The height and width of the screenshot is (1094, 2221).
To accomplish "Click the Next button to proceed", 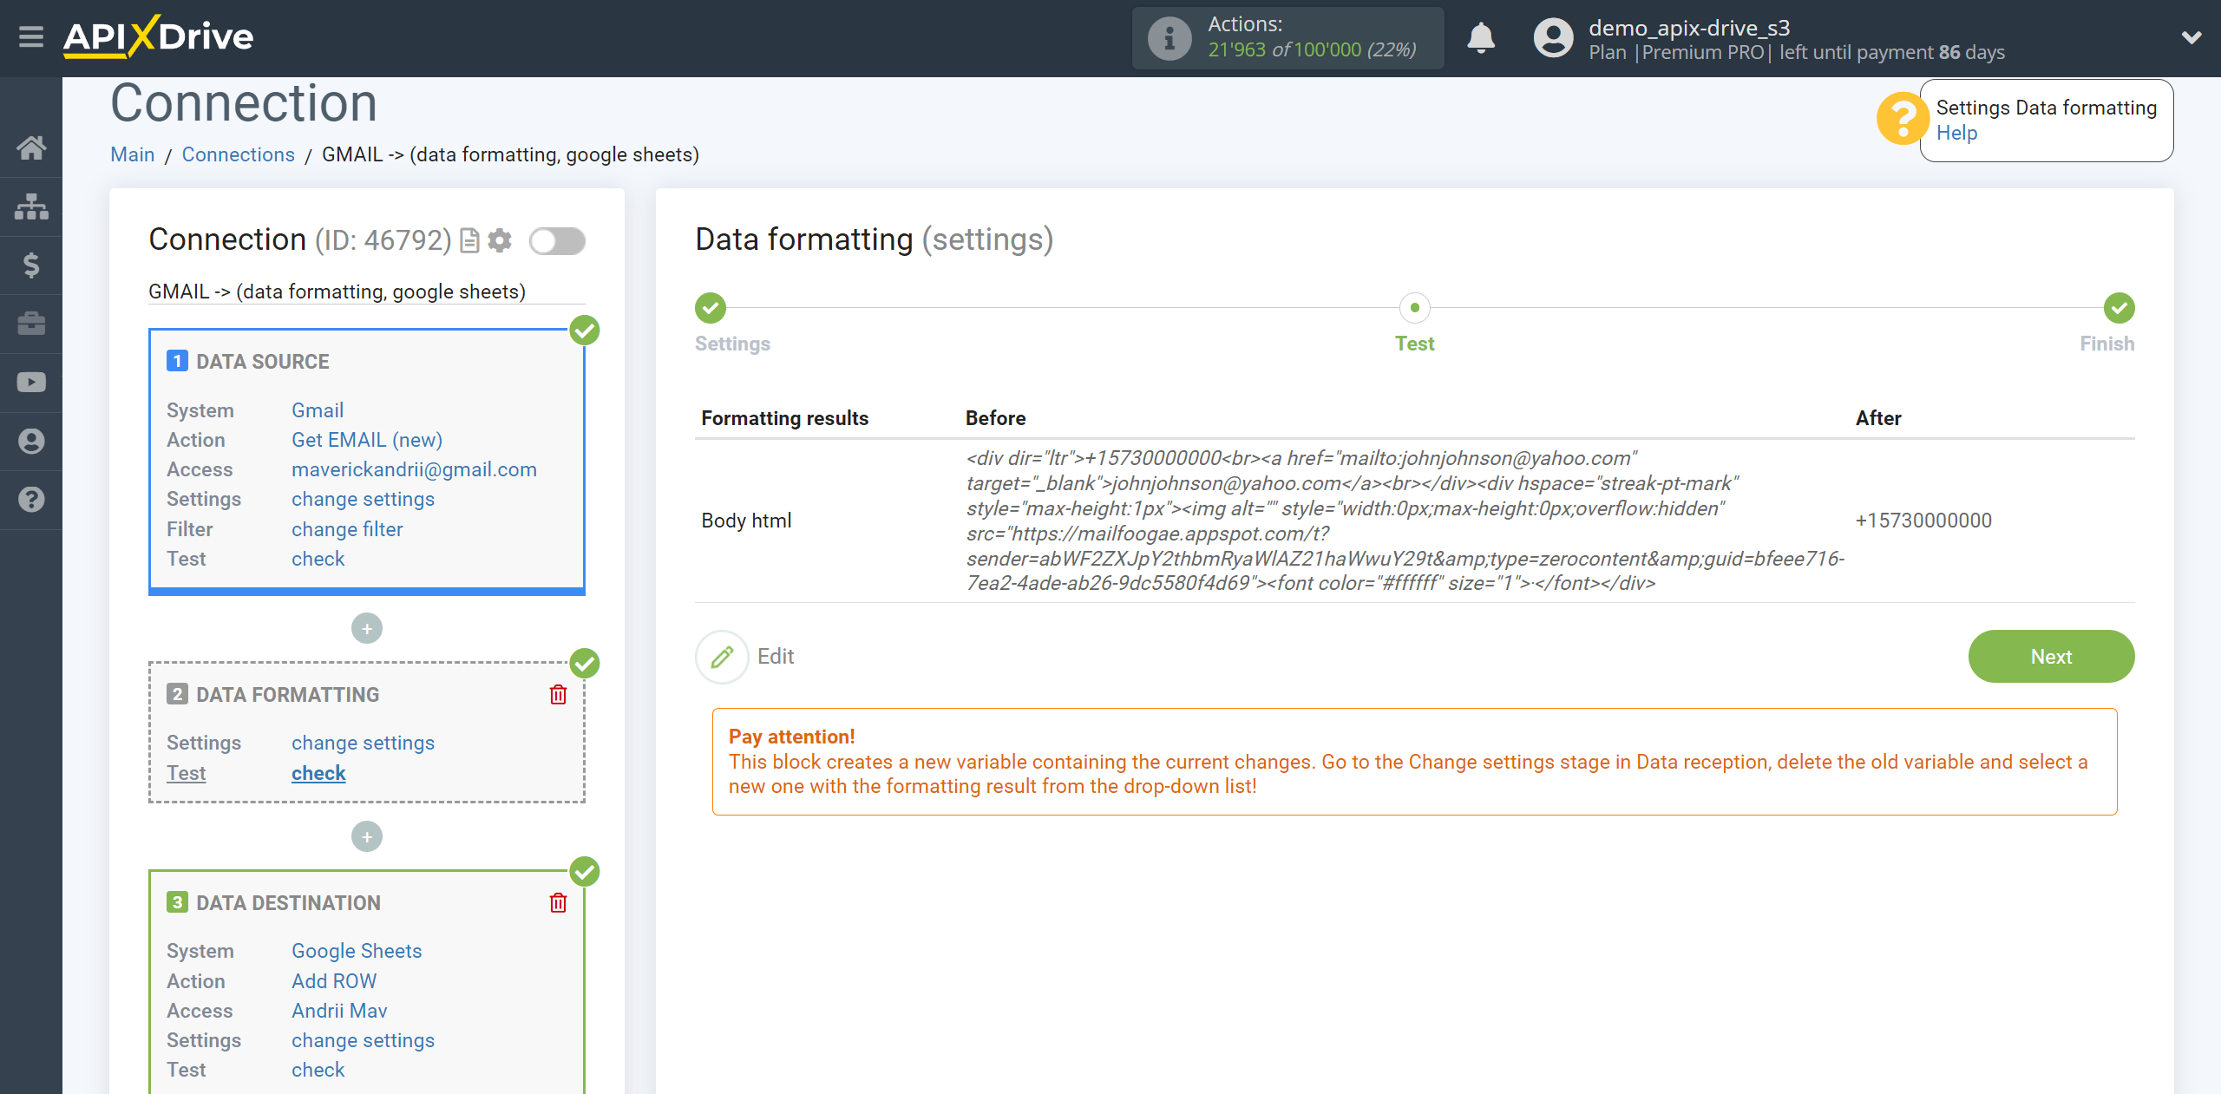I will point(2053,656).
